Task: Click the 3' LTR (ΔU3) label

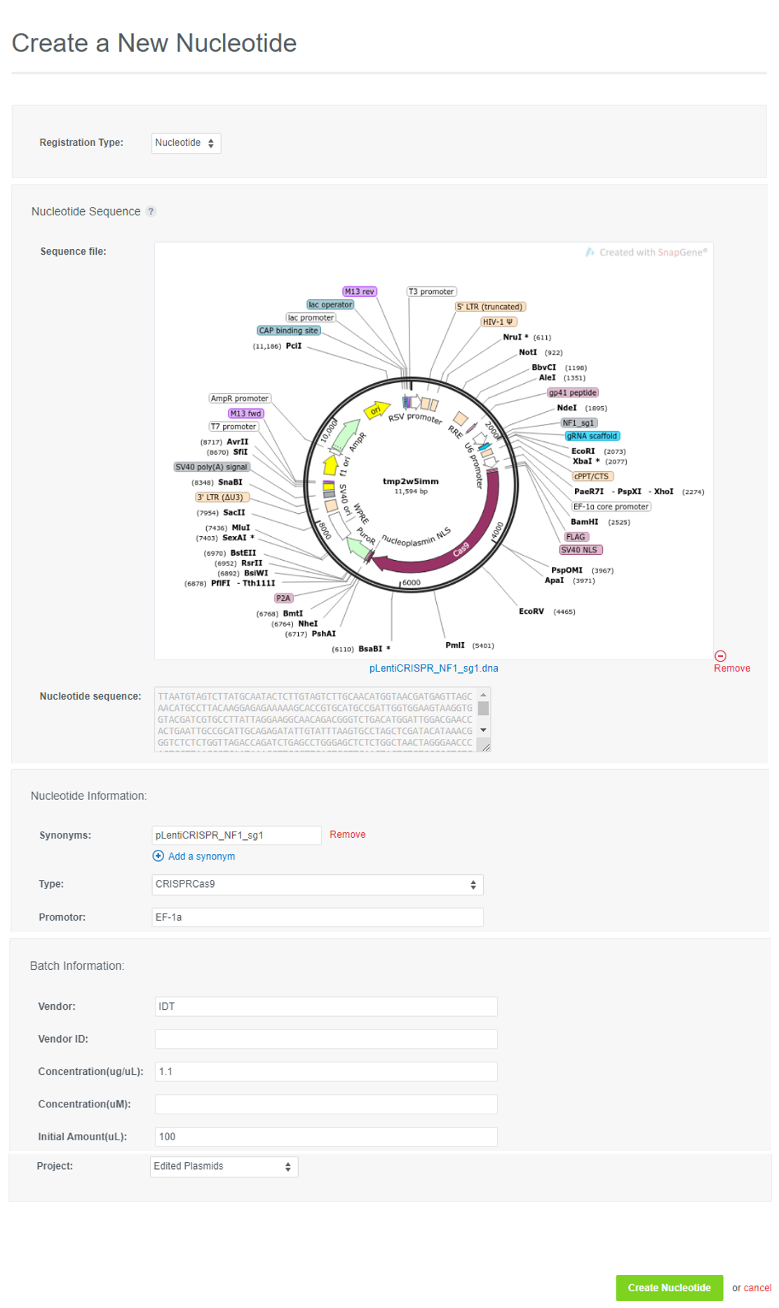Action: (221, 498)
